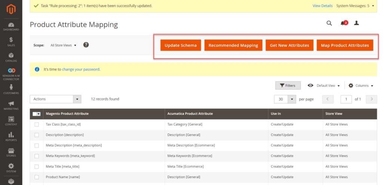Click the Meta Title [meta_title] text
The height and width of the screenshot is (185, 383).
62,166
